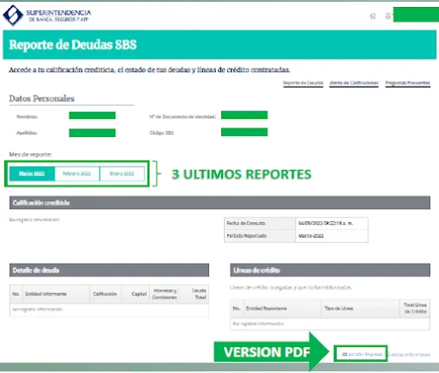Click the Total Línea de Crédito column header
The width and height of the screenshot is (439, 373).
coord(416,308)
